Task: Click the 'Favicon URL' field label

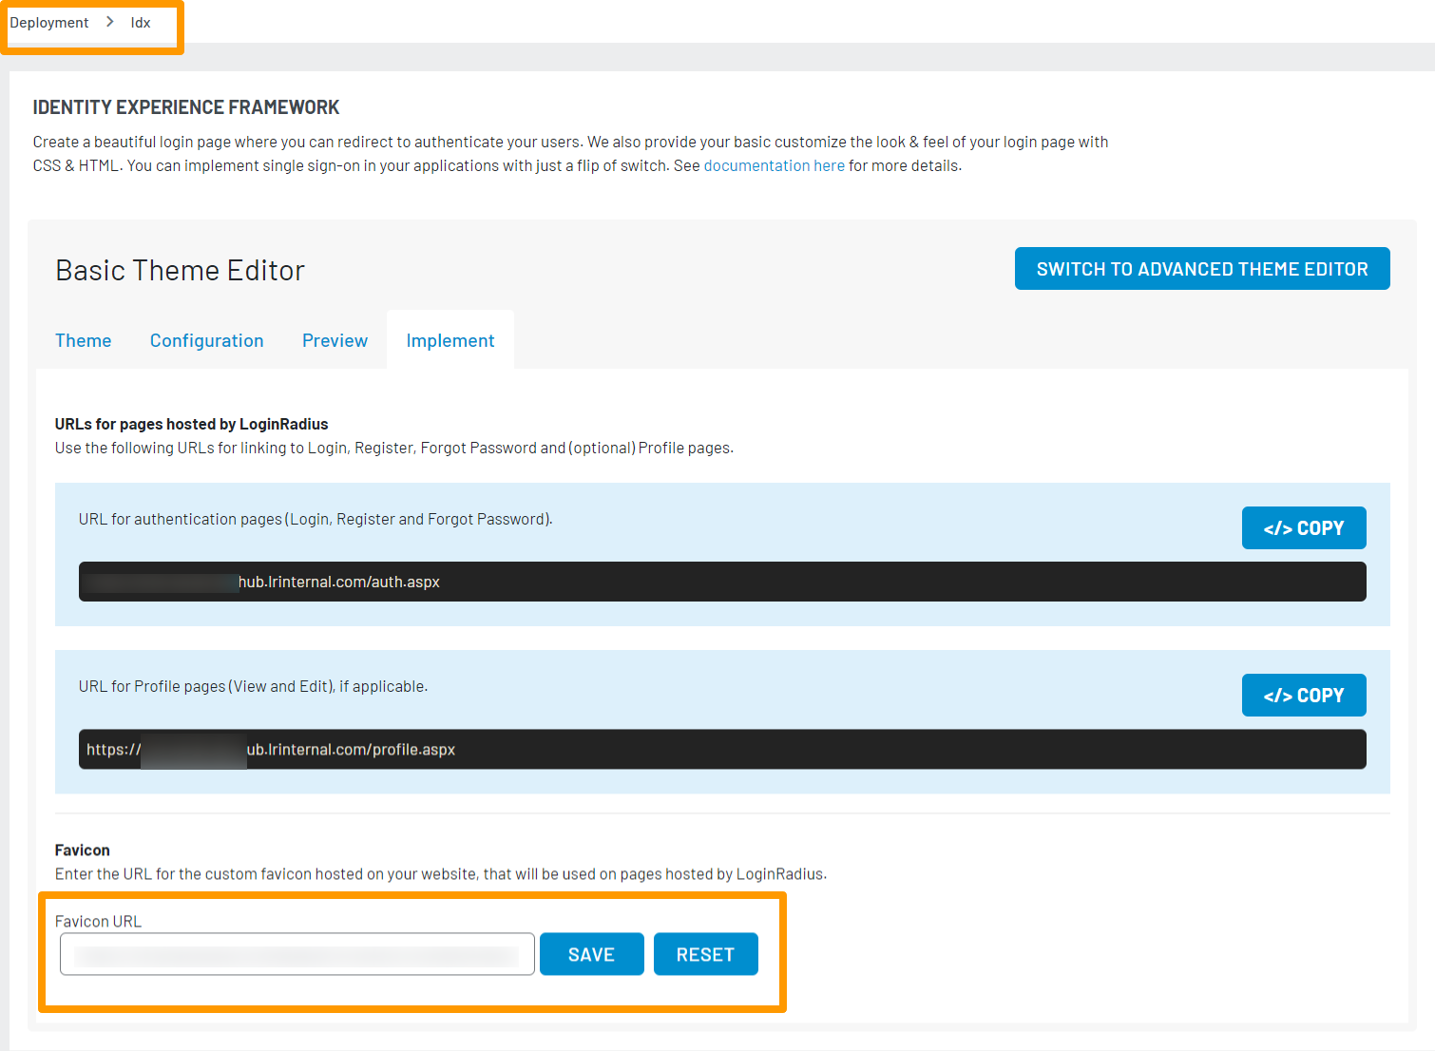Action: coord(98,922)
